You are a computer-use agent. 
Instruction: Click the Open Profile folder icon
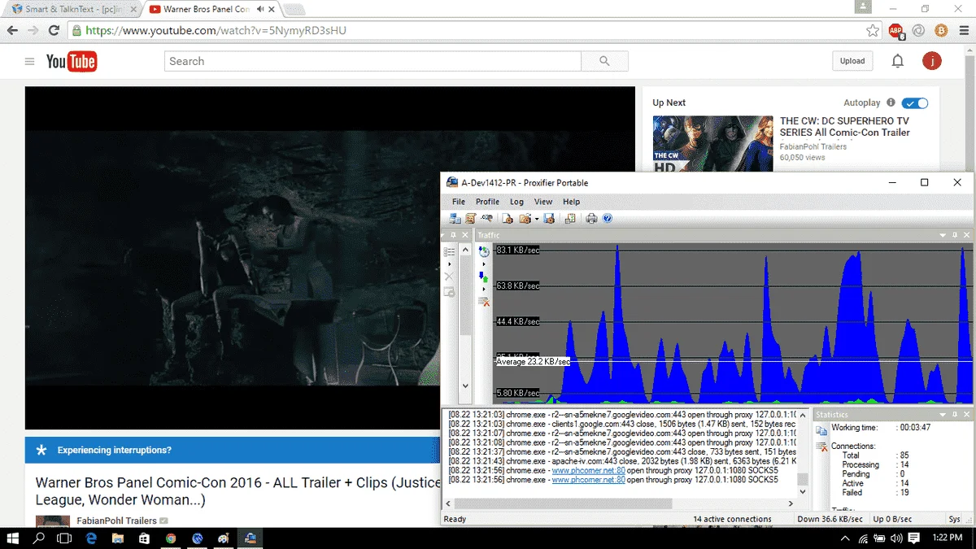pos(525,218)
